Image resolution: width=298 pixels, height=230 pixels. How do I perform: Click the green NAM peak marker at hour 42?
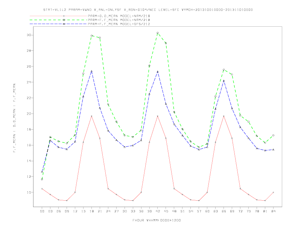[158, 33]
